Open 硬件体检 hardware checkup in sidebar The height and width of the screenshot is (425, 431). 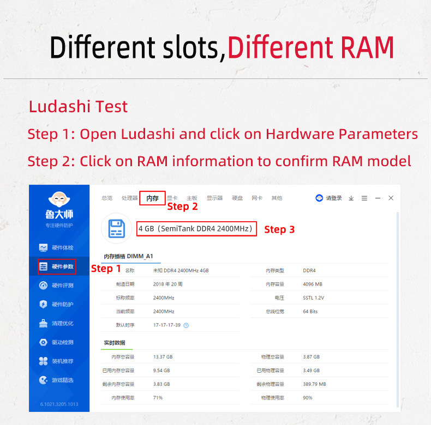[x=56, y=247]
